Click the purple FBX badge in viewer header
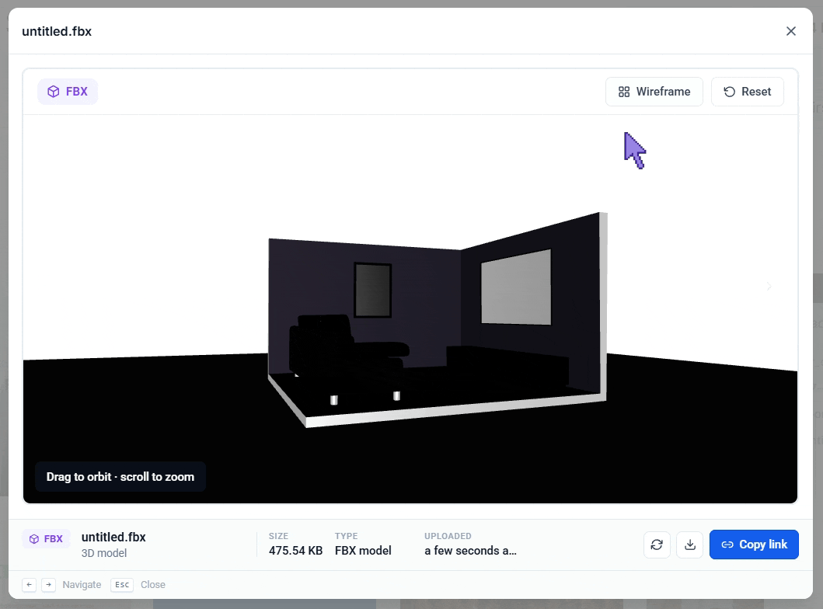 coord(68,92)
